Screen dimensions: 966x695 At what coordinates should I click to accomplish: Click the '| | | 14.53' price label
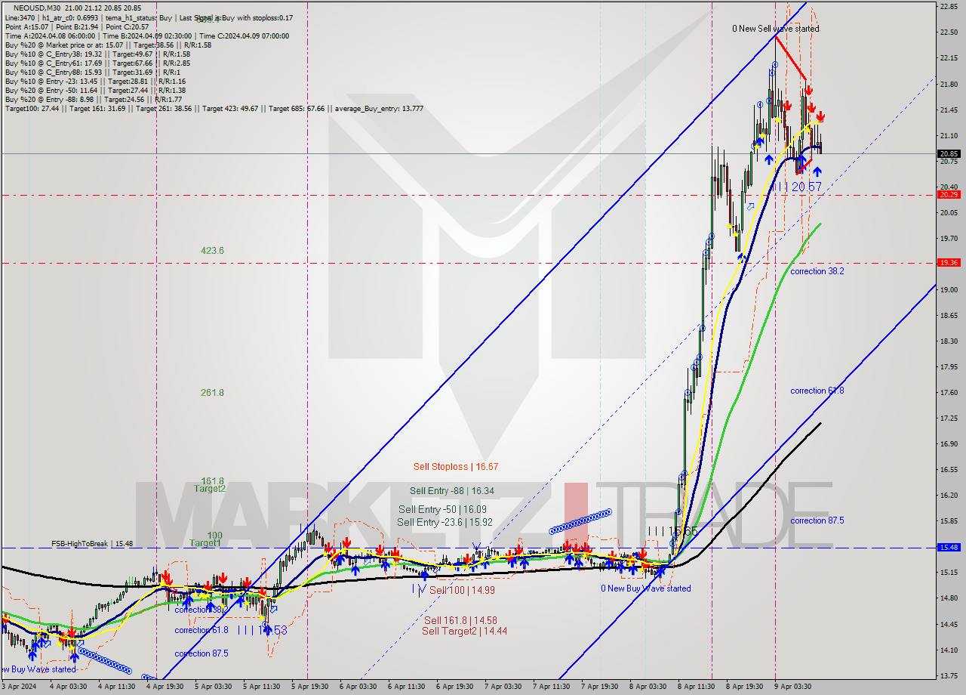tap(262, 629)
